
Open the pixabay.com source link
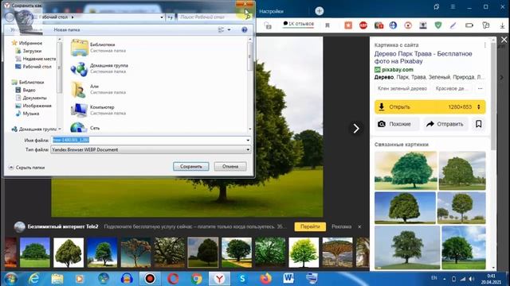(397, 69)
